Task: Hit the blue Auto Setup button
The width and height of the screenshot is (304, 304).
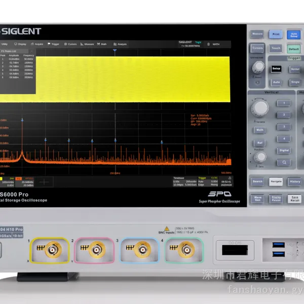Action: tap(293, 35)
